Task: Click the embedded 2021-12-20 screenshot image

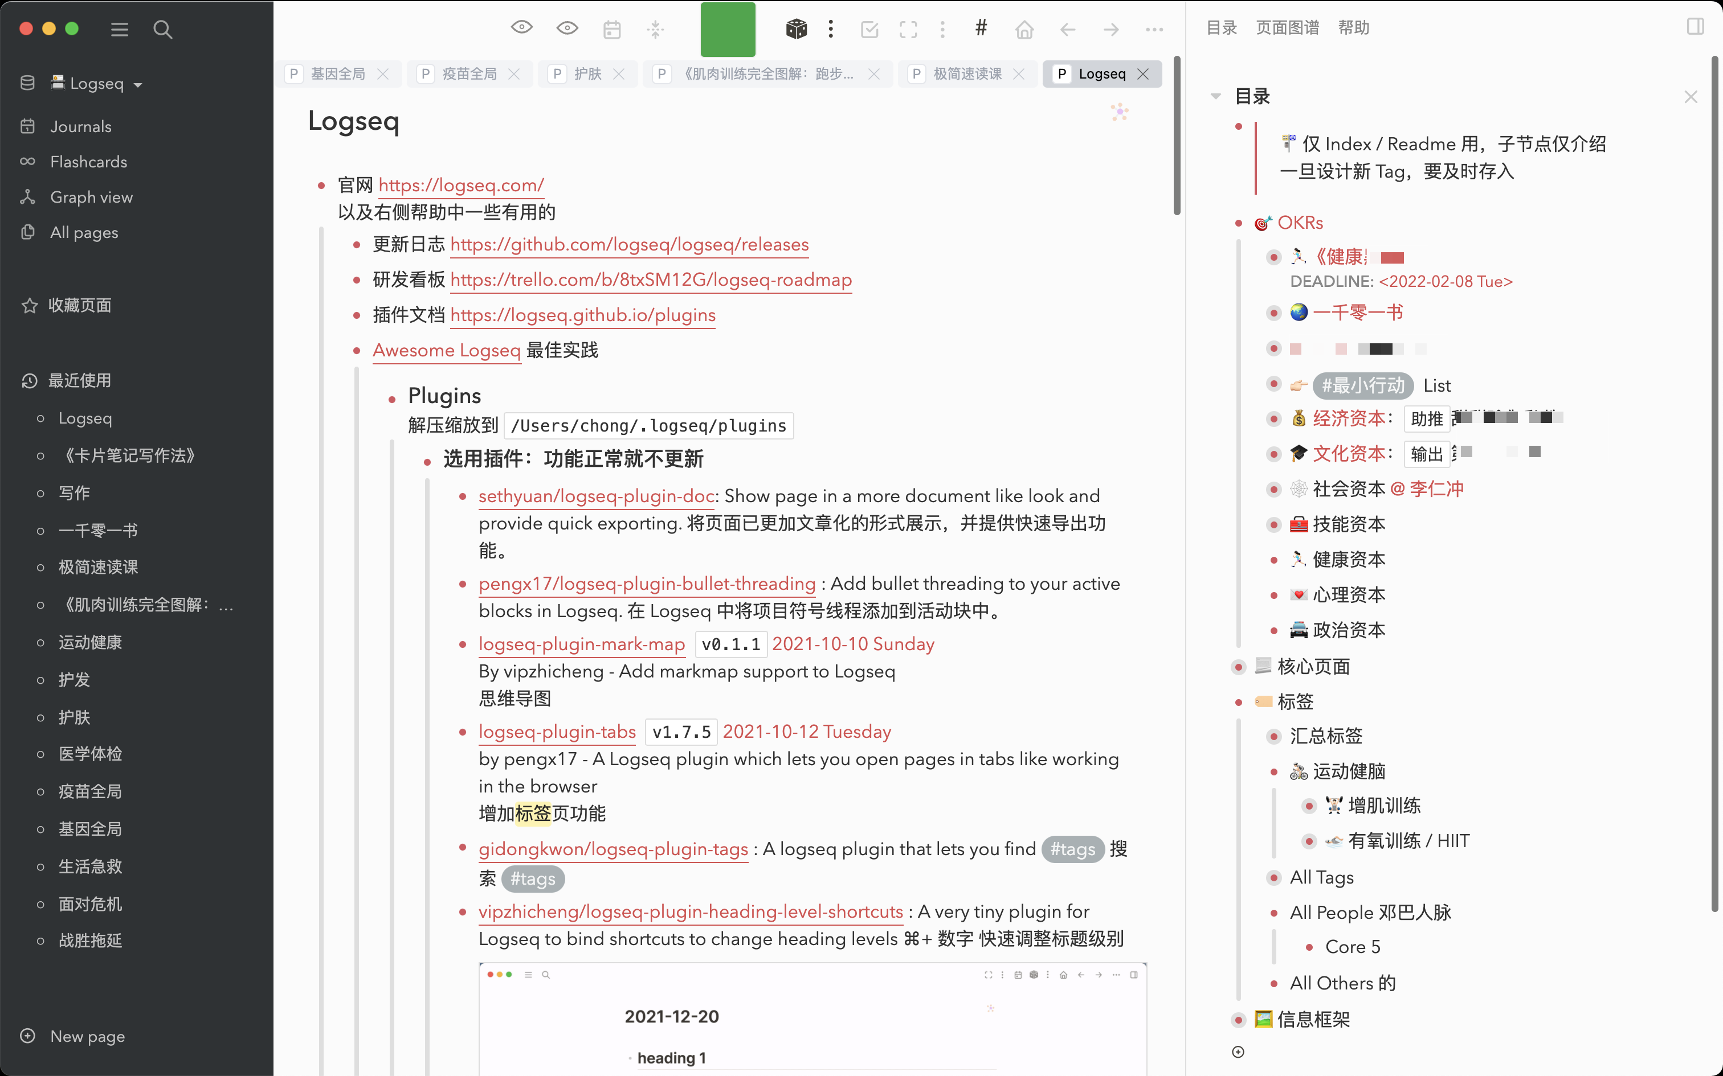Action: click(812, 1019)
